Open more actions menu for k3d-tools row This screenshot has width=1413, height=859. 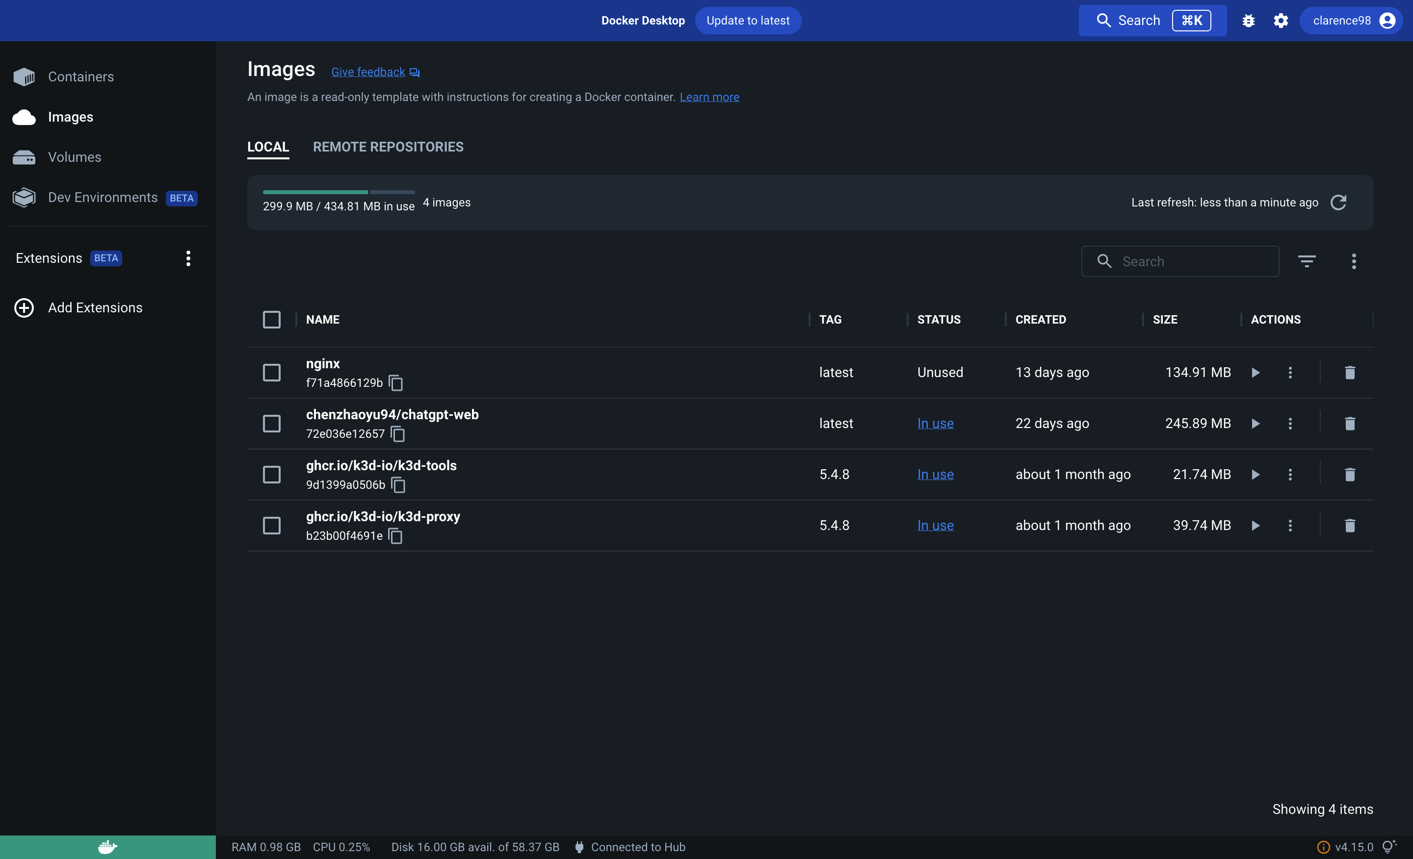(x=1290, y=475)
